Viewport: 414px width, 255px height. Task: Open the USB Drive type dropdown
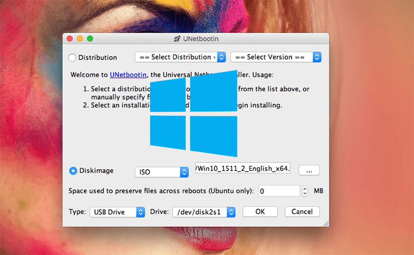117,212
